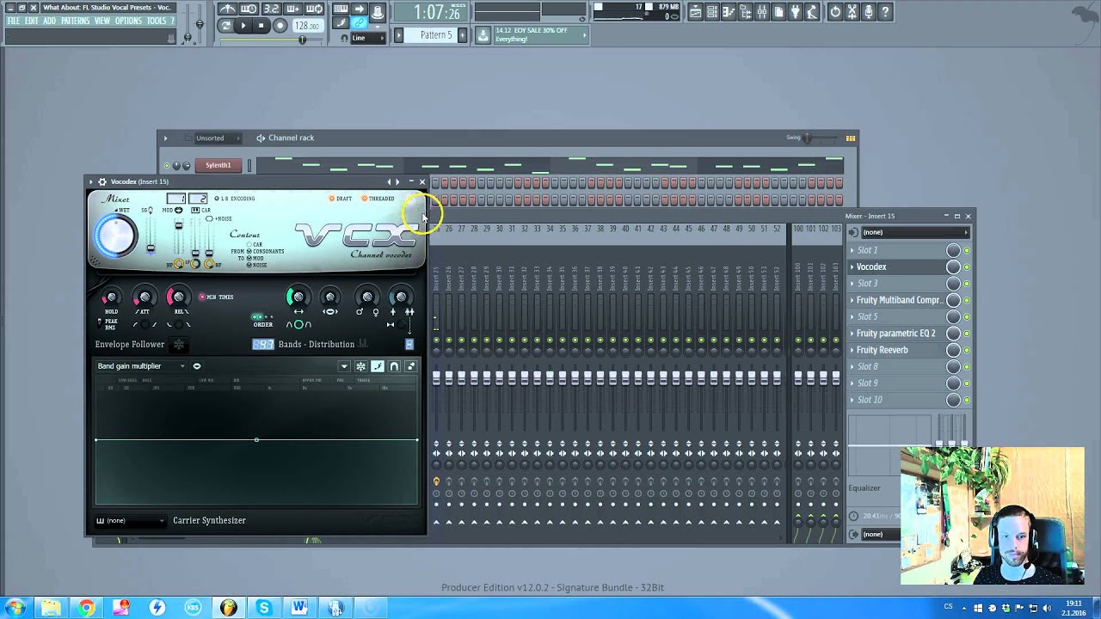Viewport: 1101px width, 619px height.
Task: Open the help question mark icon
Action: (885, 12)
